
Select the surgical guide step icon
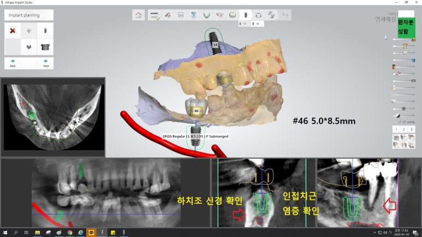click(258, 15)
